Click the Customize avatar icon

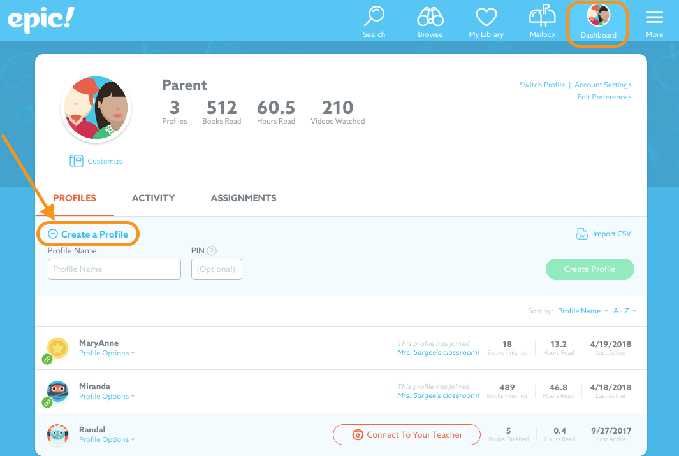click(x=77, y=161)
